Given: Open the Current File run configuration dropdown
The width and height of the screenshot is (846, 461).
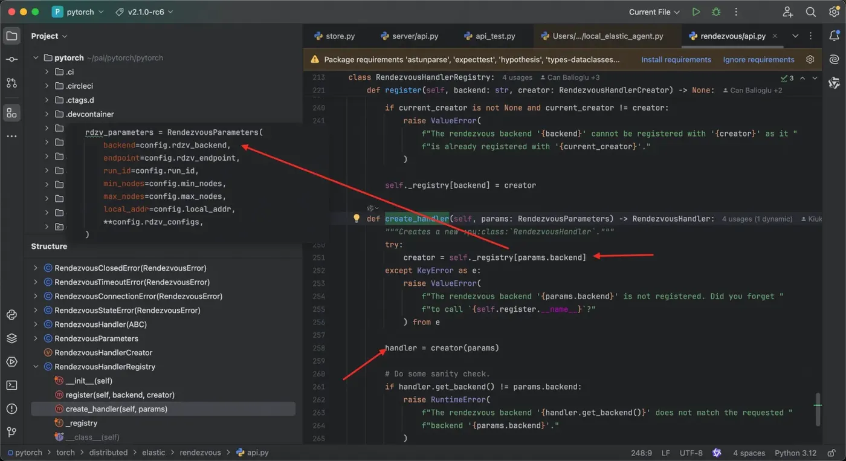Looking at the screenshot, I should click(654, 12).
